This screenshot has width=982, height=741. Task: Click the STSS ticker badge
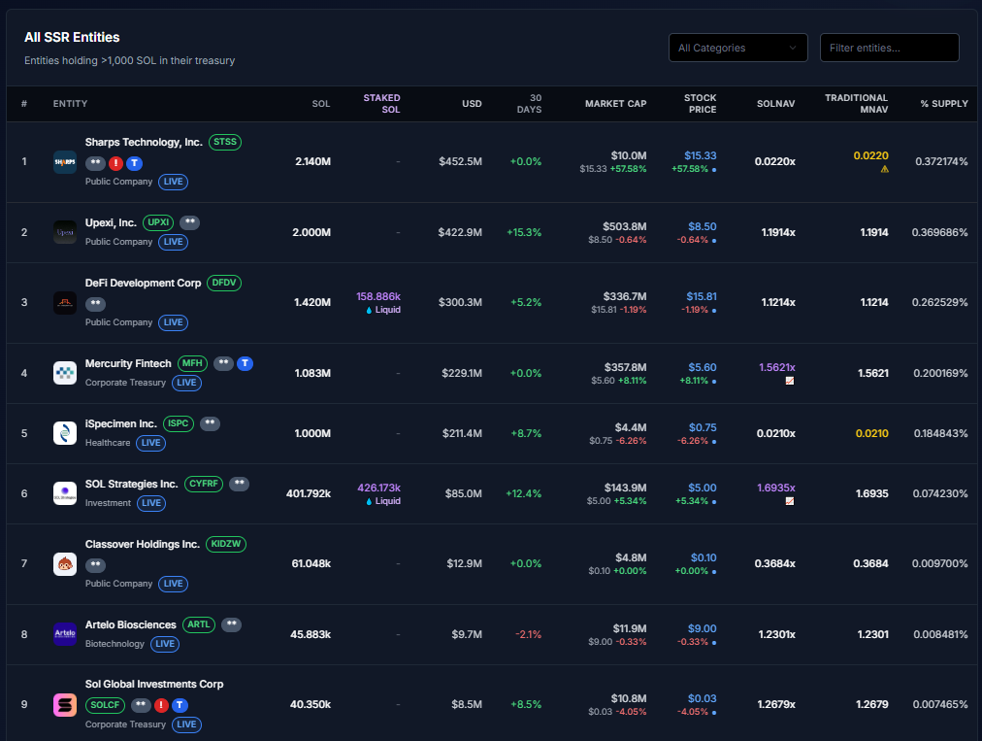(x=225, y=143)
